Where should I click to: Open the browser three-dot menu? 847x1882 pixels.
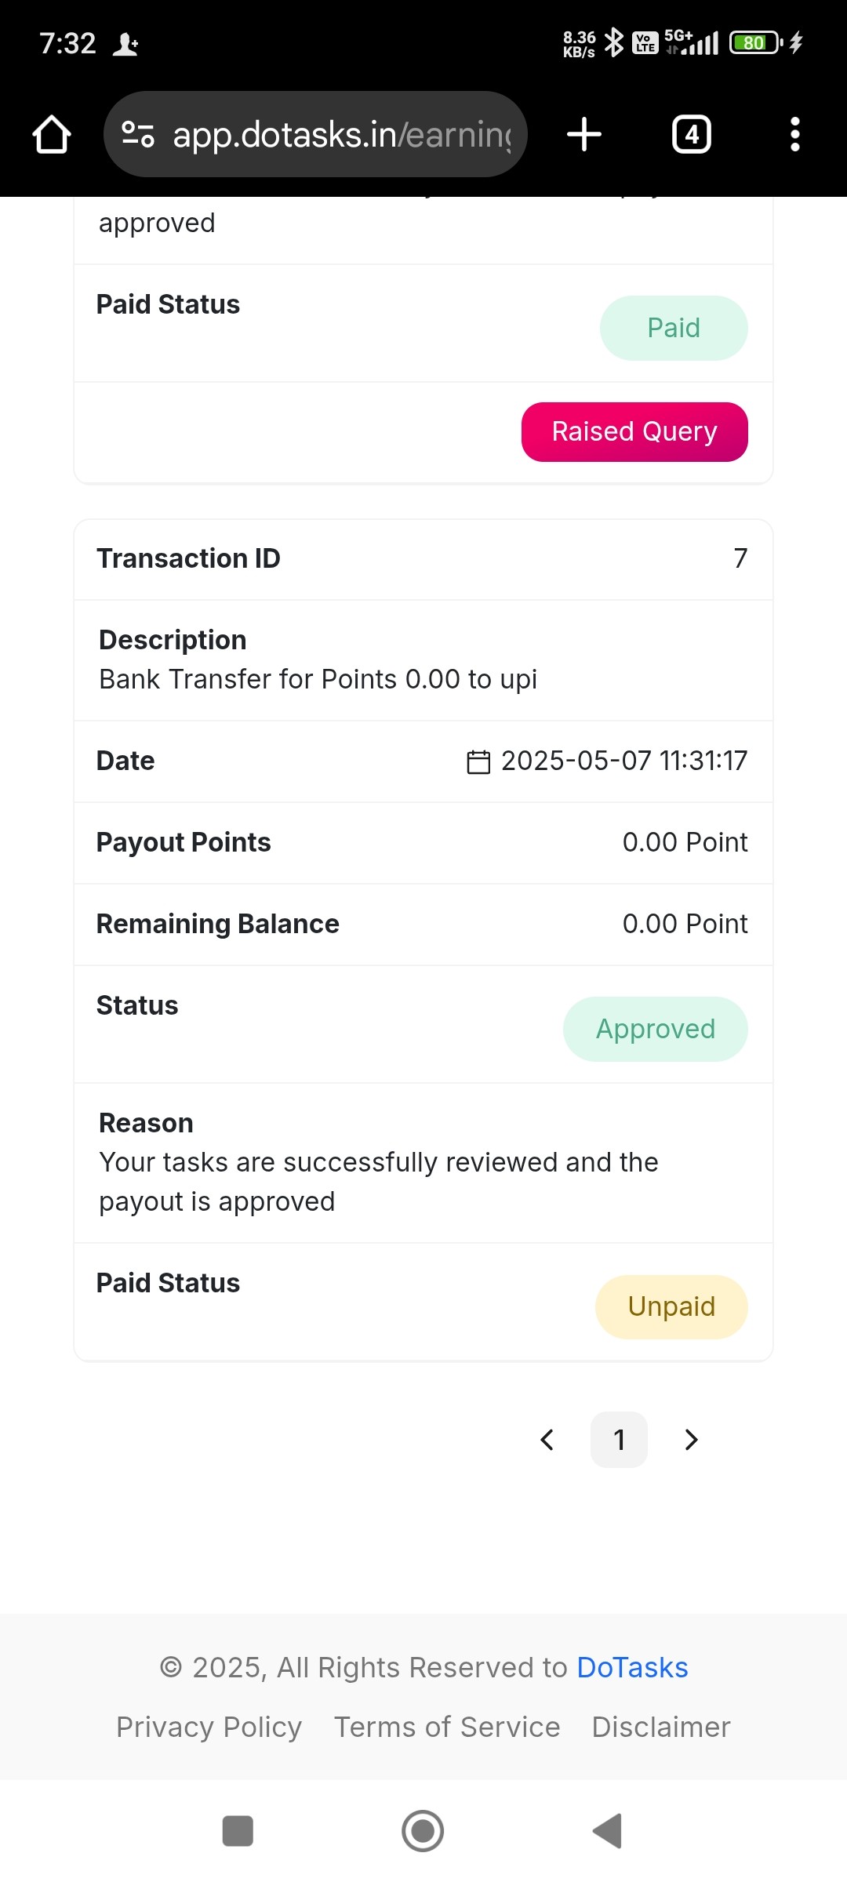pos(795,134)
